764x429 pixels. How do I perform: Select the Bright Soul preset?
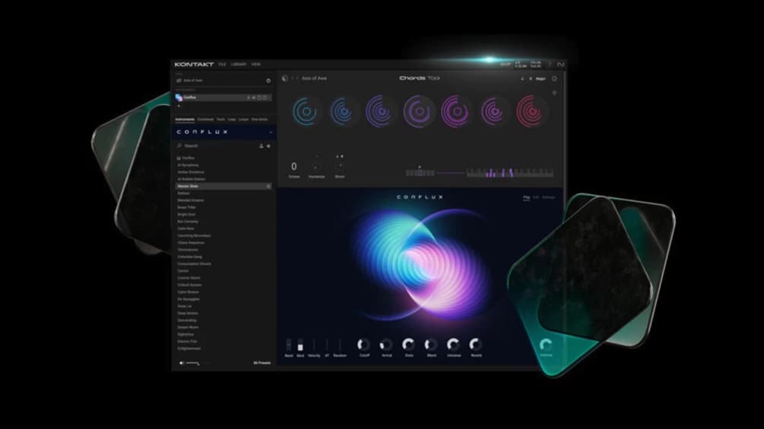(x=186, y=214)
